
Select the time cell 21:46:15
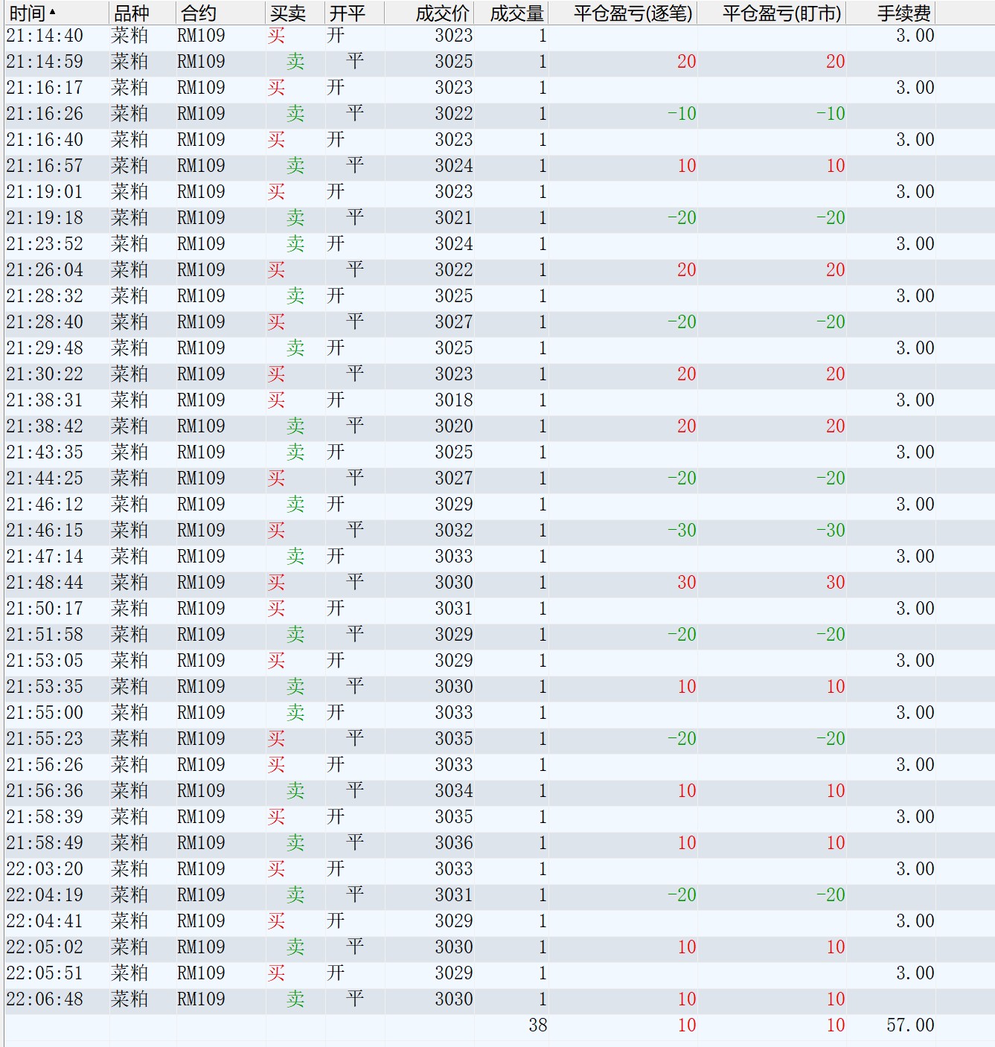[x=45, y=531]
